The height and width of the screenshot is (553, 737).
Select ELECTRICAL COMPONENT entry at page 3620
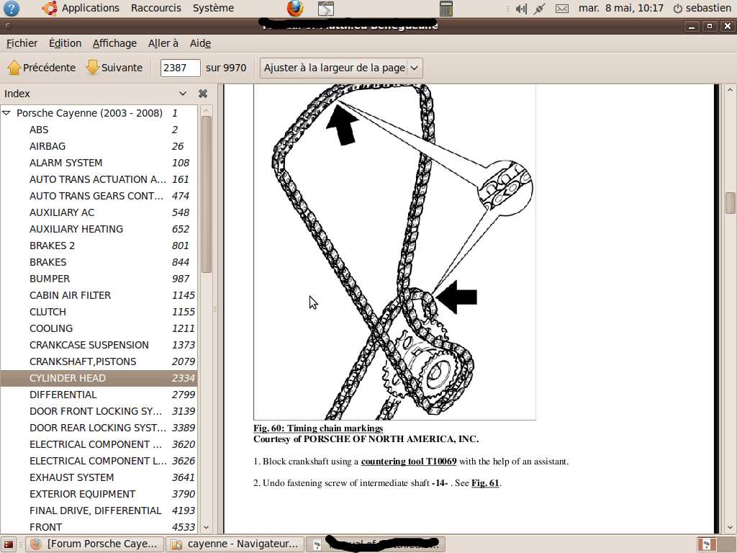click(99, 444)
